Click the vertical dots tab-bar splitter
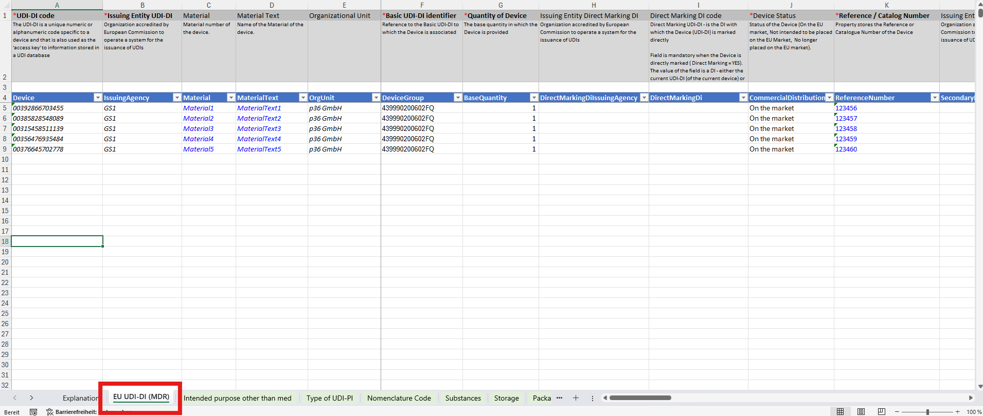The height and width of the screenshot is (416, 983). click(x=592, y=398)
